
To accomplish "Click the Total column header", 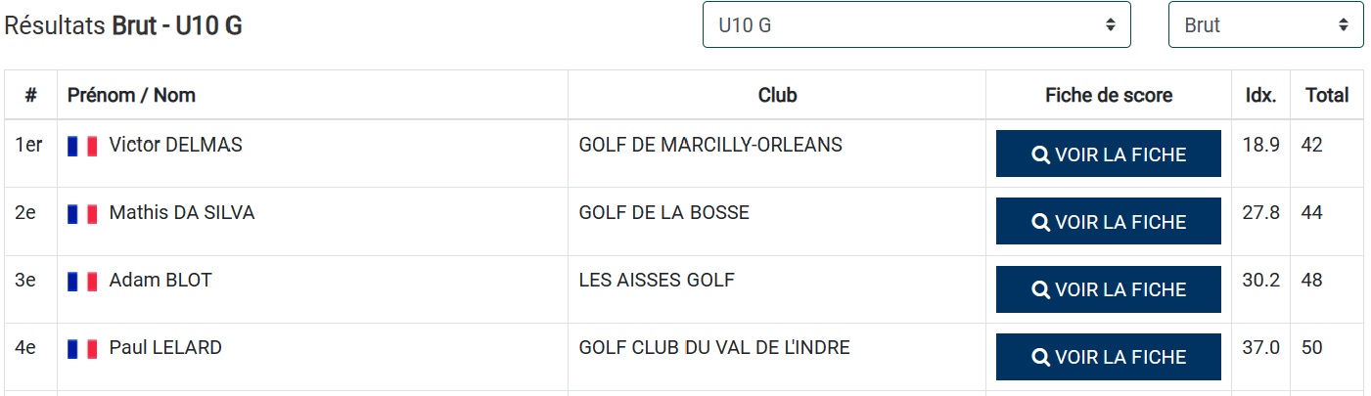I will pyautogui.click(x=1326, y=95).
